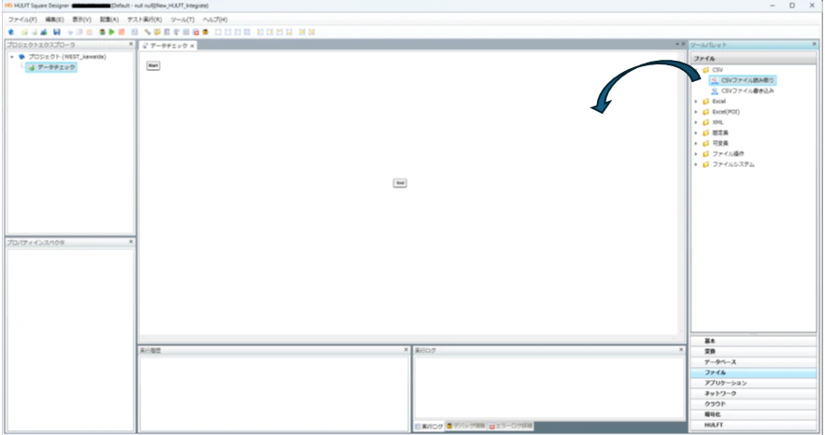Image resolution: width=825 pixels, height=435 pixels.
Task: Open the クラウド palette category
Action: pyautogui.click(x=753, y=404)
